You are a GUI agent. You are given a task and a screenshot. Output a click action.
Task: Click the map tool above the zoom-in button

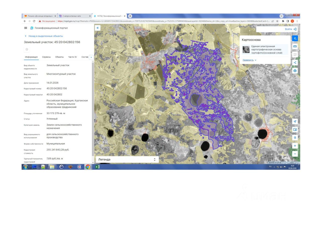(295, 137)
